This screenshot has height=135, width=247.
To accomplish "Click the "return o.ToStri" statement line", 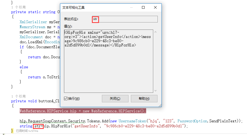I will point(44,77).
